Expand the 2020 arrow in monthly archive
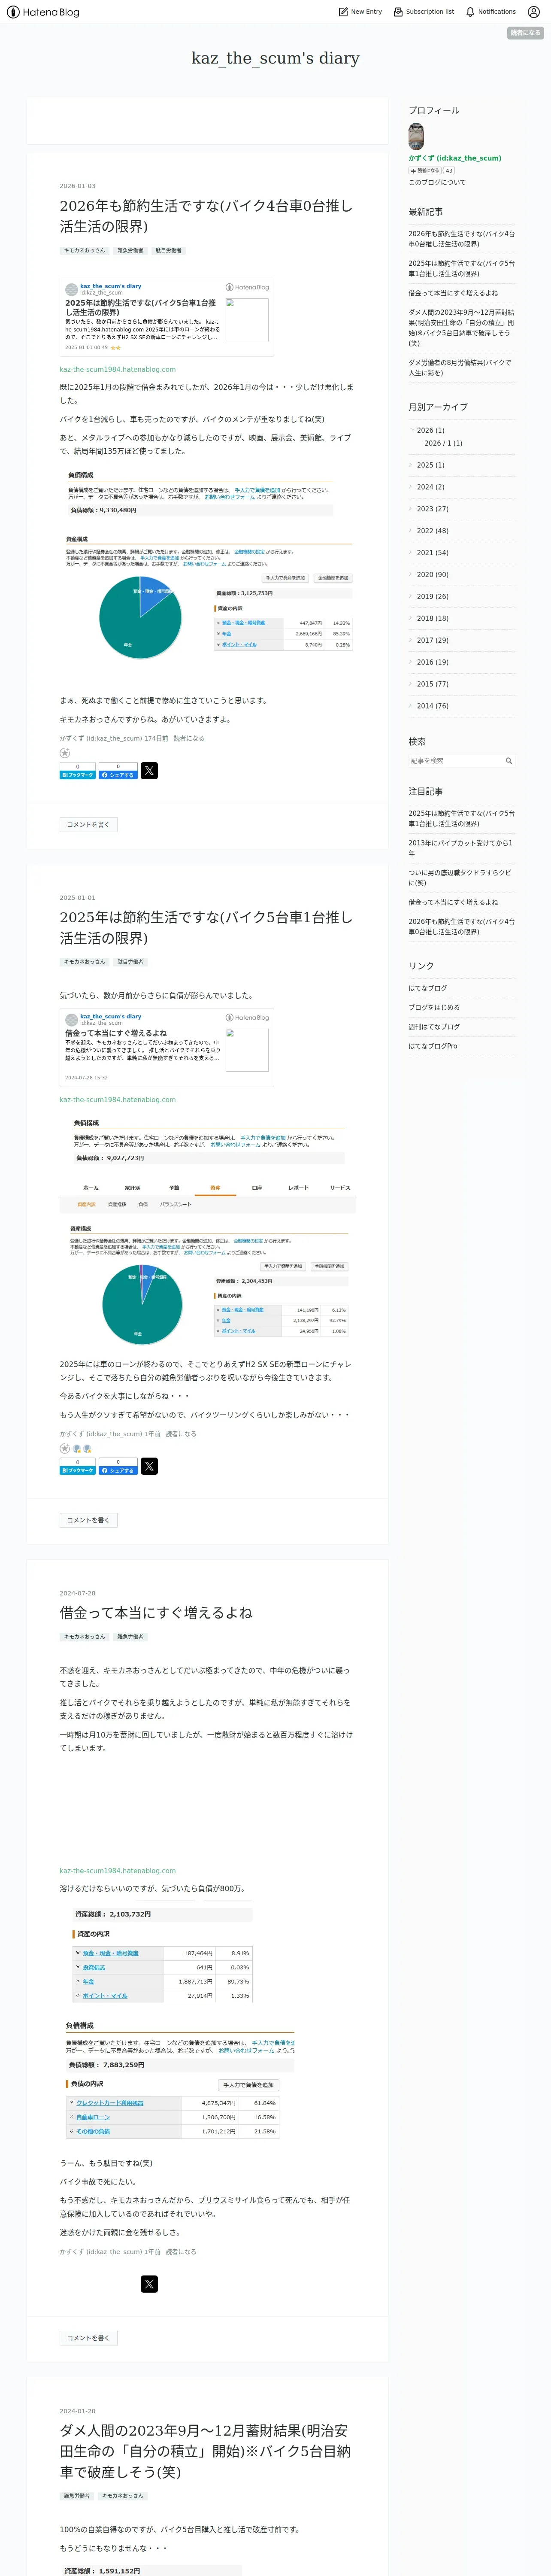Viewport: 551px width, 2576px height. pos(411,575)
